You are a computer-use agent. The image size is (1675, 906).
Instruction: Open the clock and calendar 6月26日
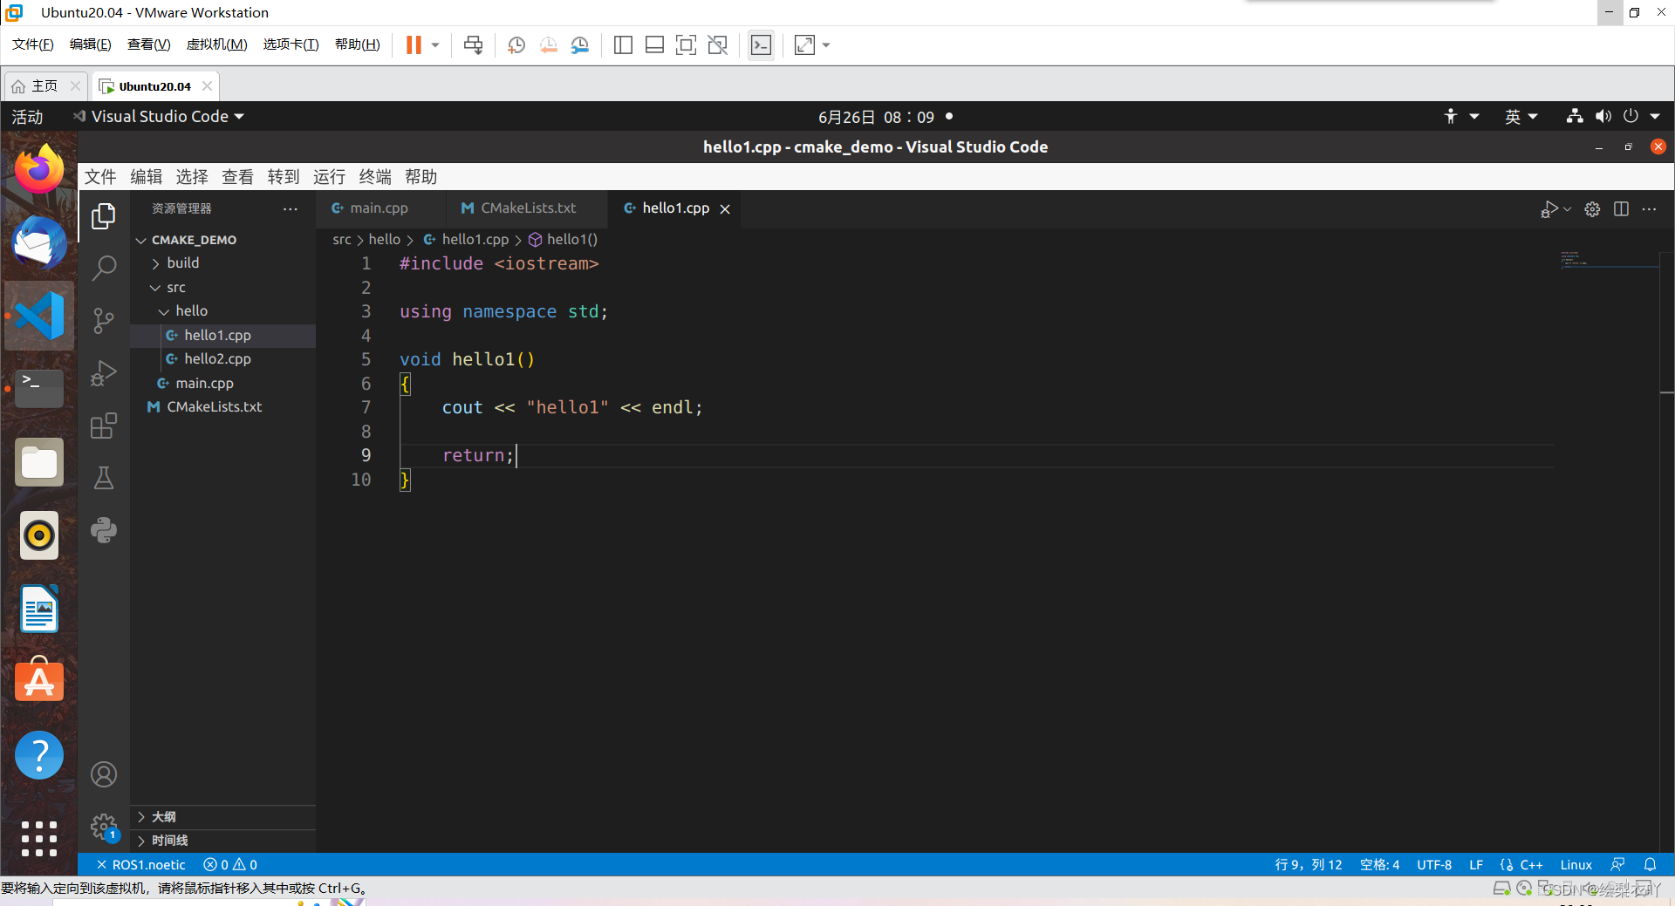pos(876,117)
